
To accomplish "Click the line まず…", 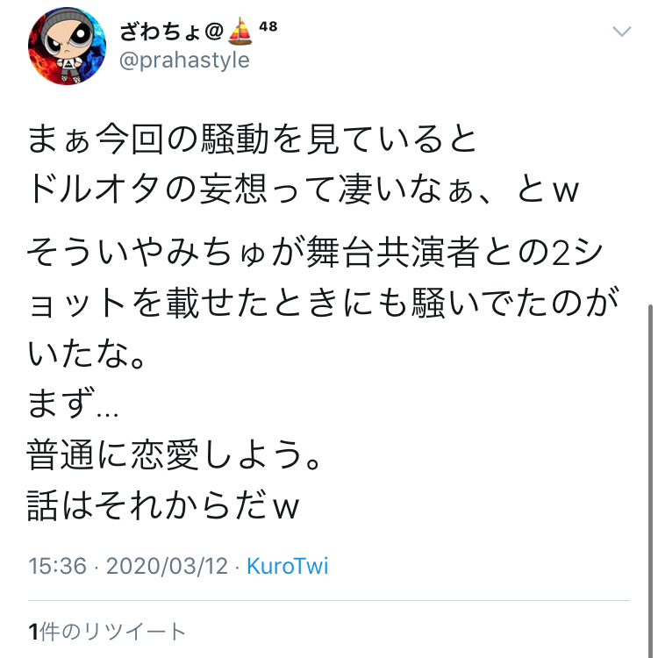I will (73, 404).
